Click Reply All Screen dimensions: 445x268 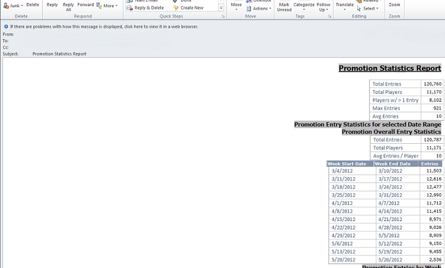pyautogui.click(x=68, y=7)
